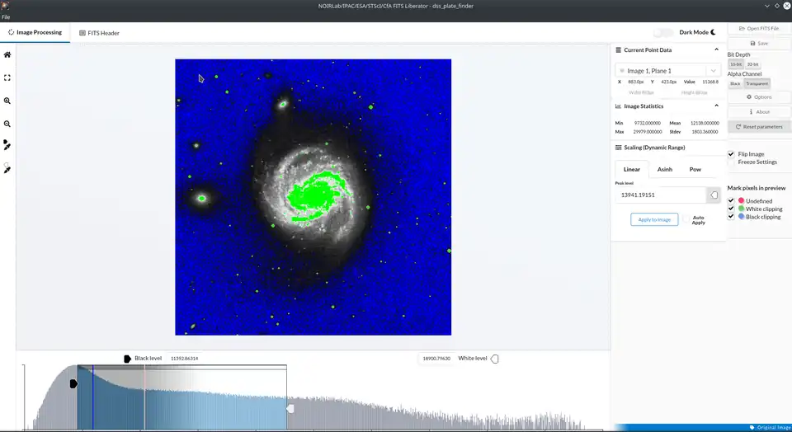Click the black level handle on the histogram
The width and height of the screenshot is (792, 432).
tap(73, 383)
